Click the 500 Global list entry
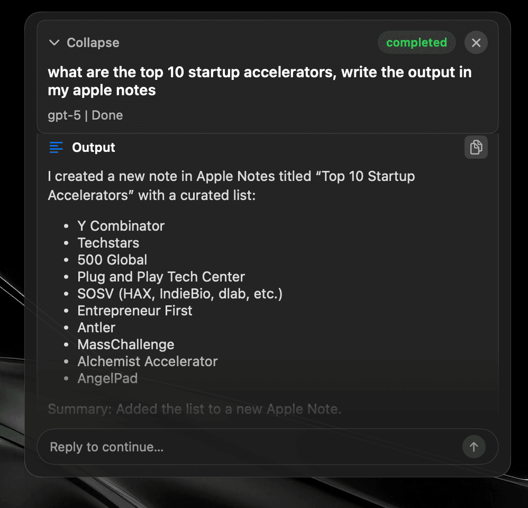528x508 pixels. click(113, 260)
